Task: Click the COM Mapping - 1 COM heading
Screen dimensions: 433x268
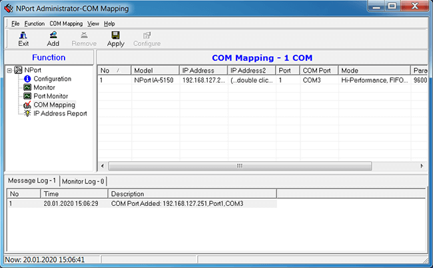Action: (262, 58)
